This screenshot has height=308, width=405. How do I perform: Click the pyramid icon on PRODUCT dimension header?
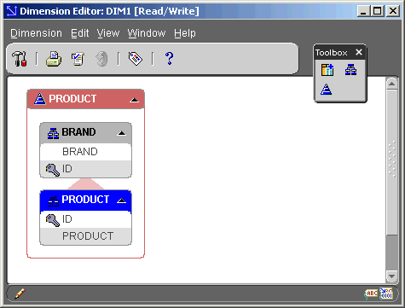[40, 99]
